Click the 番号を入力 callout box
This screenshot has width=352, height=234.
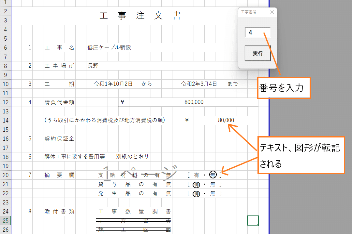coord(284,88)
